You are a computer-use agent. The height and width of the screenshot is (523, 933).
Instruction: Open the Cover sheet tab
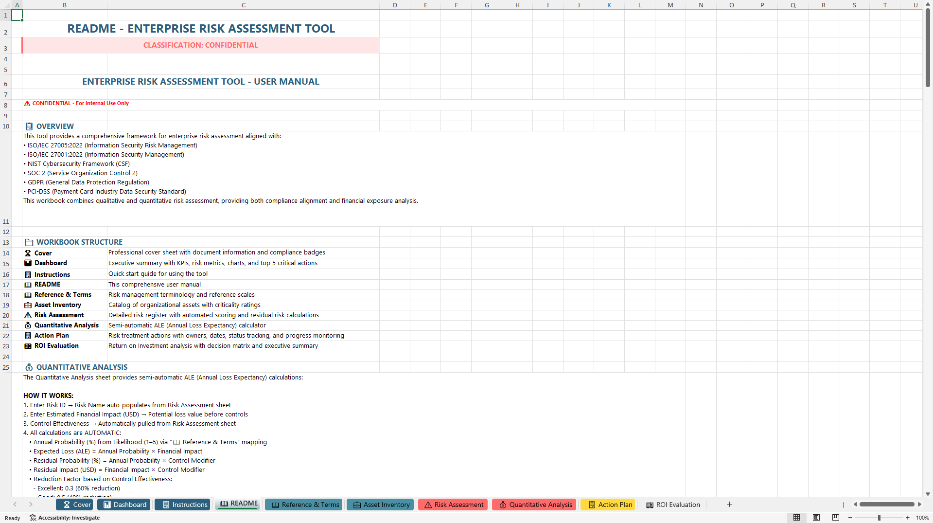point(75,505)
